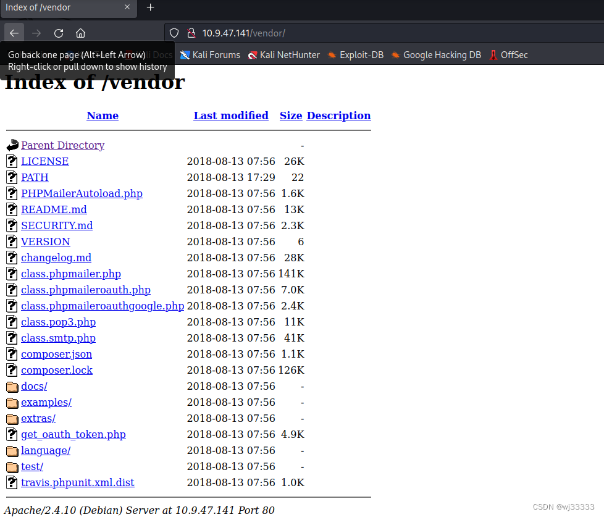
Task: Open a new tab with plus icon
Action: tap(150, 7)
